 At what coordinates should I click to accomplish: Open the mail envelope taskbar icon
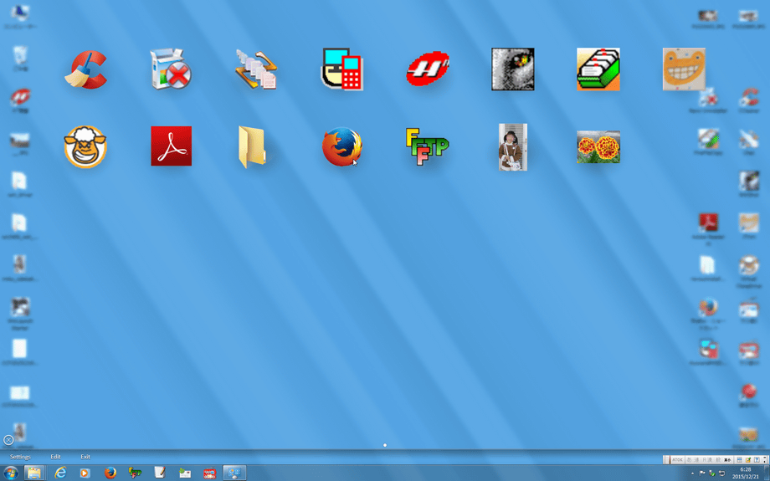185,473
